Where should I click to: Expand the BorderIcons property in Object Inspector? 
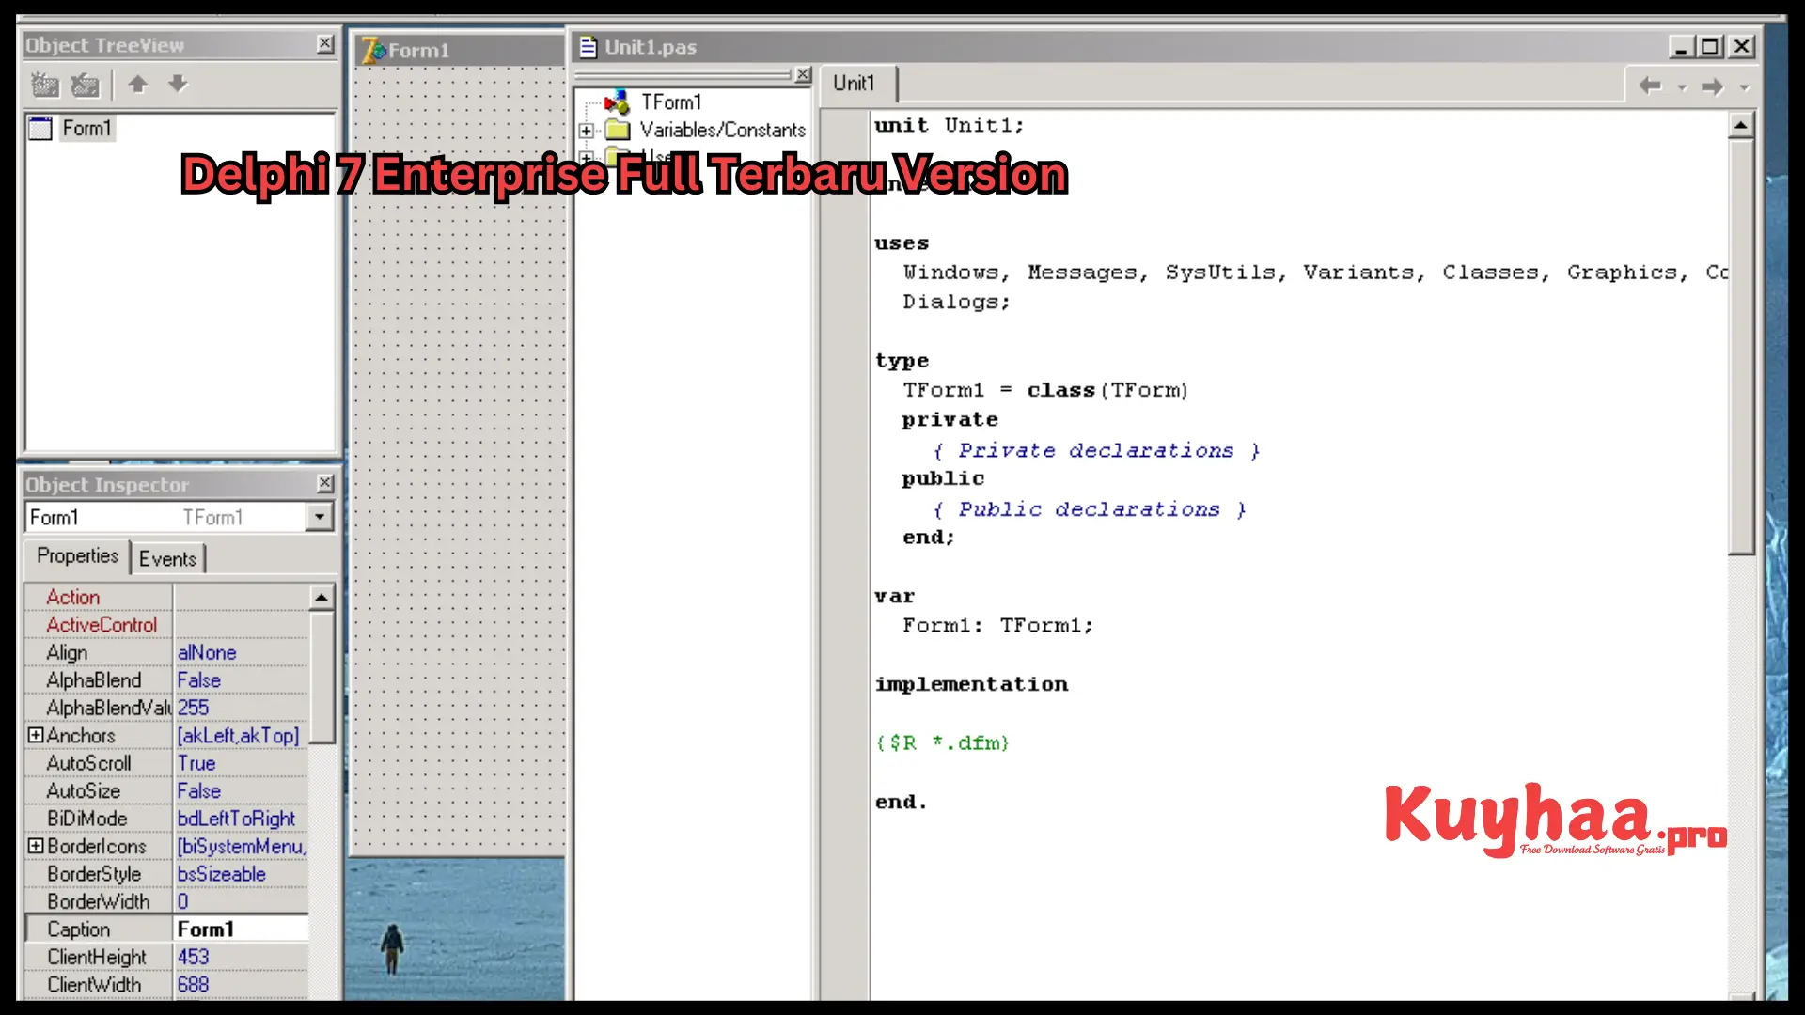point(36,845)
